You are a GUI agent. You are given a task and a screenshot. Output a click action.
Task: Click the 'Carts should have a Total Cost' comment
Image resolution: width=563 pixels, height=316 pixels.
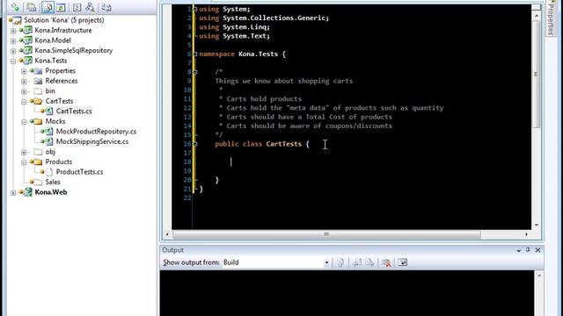tap(305, 117)
